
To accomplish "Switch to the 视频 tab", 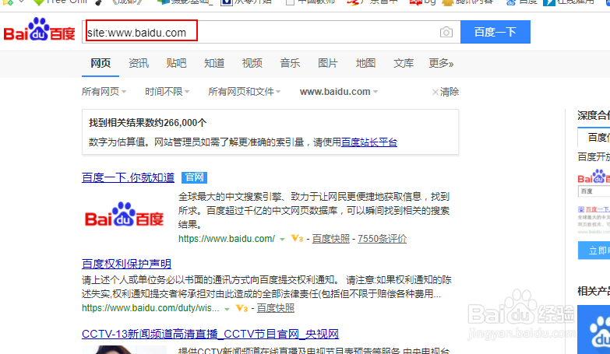I will (252, 63).
